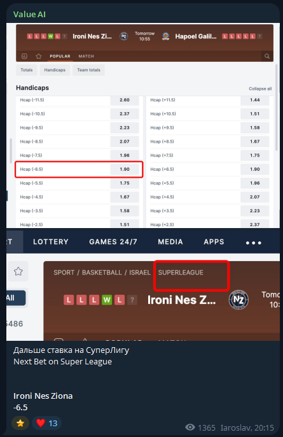Screen dimensions: 283x437
Task: Select odds 1.75 for Hcap (+7.5)
Action: point(255,155)
